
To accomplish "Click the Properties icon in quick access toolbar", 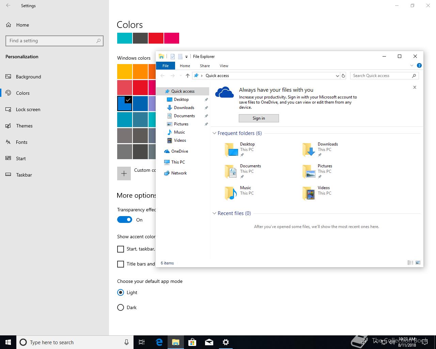I will (x=173, y=57).
